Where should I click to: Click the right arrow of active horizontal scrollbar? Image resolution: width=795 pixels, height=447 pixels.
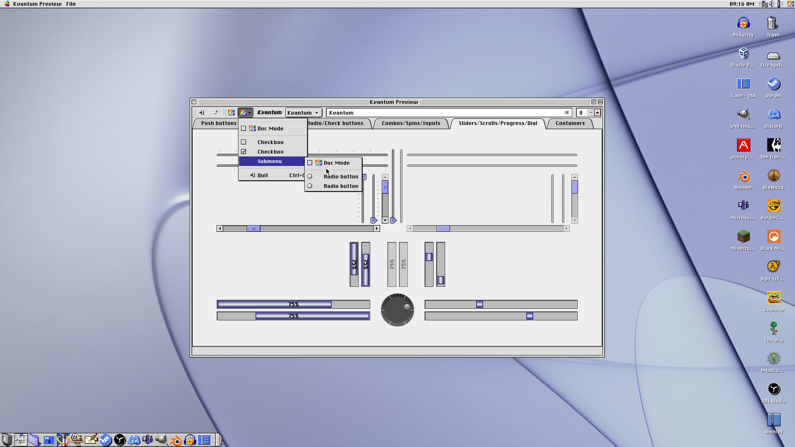376,228
